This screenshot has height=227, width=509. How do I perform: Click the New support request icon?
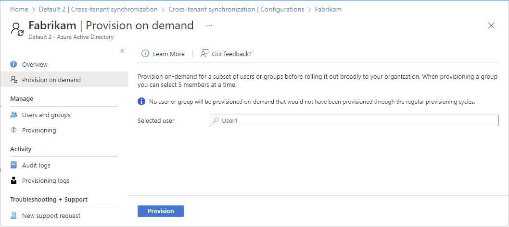click(x=13, y=215)
